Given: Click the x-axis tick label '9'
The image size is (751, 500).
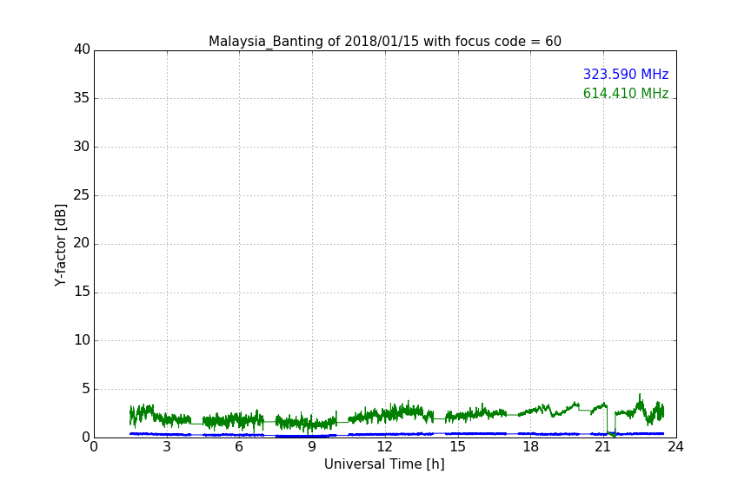Looking at the screenshot, I should click(x=312, y=447).
